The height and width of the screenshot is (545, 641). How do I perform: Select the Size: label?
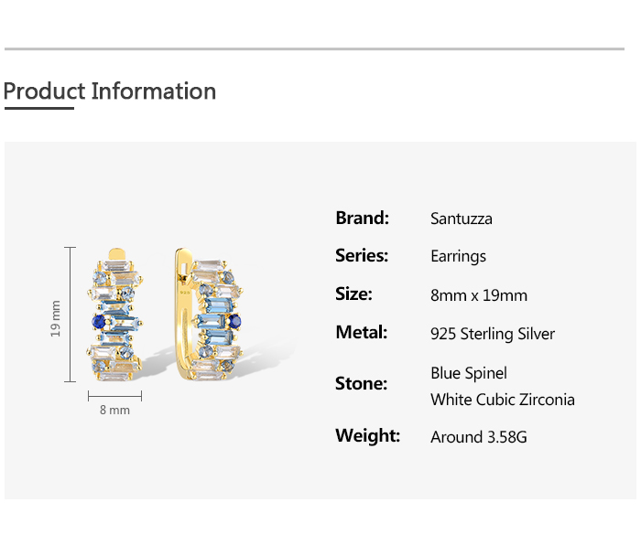[x=353, y=294]
